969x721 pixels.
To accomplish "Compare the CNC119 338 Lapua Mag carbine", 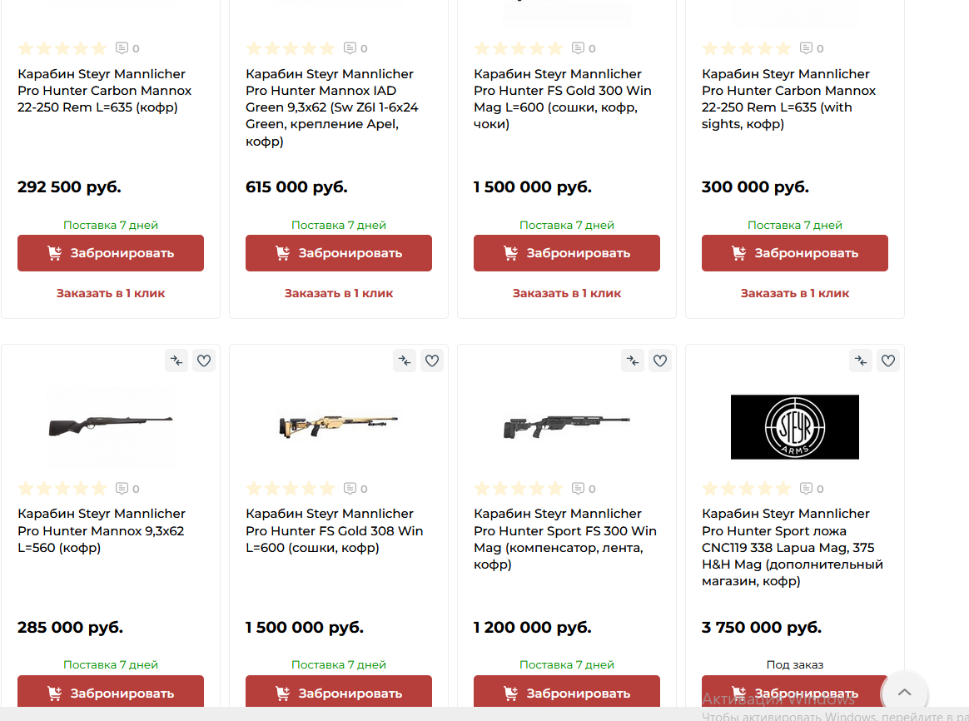I will pyautogui.click(x=861, y=360).
